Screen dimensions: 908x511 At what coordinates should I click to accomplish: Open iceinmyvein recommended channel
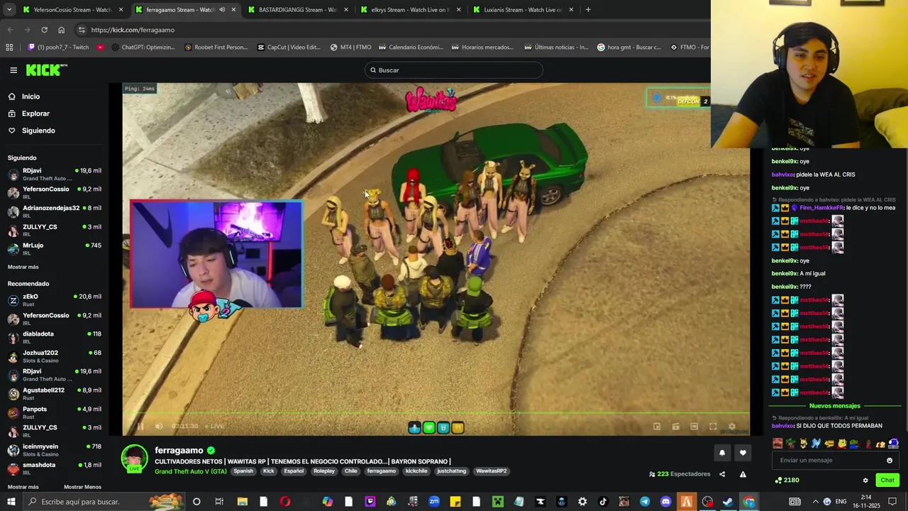pyautogui.click(x=54, y=450)
